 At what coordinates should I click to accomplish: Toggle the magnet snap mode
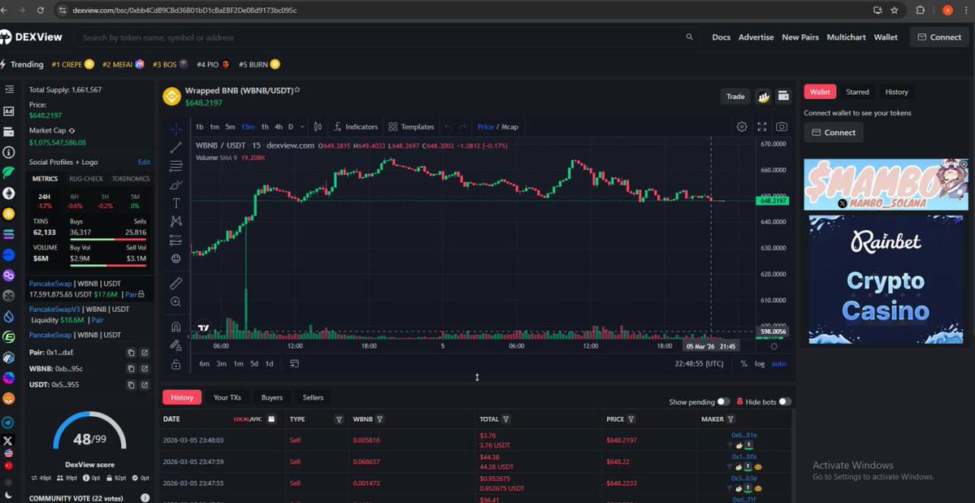[x=175, y=327]
